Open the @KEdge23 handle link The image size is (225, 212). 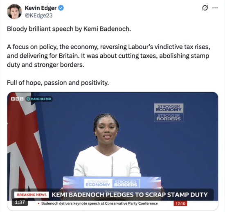pos(39,16)
